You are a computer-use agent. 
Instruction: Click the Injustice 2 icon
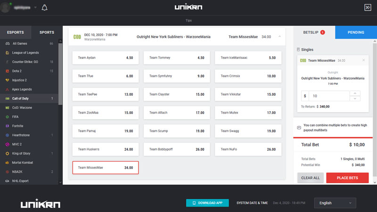[7, 80]
